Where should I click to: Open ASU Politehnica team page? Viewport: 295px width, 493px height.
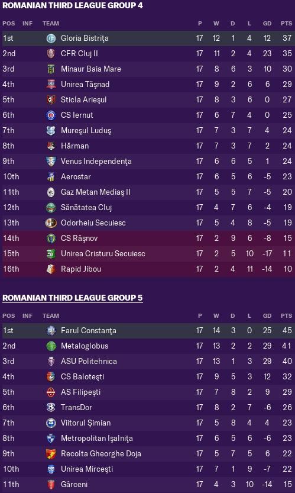tap(89, 362)
